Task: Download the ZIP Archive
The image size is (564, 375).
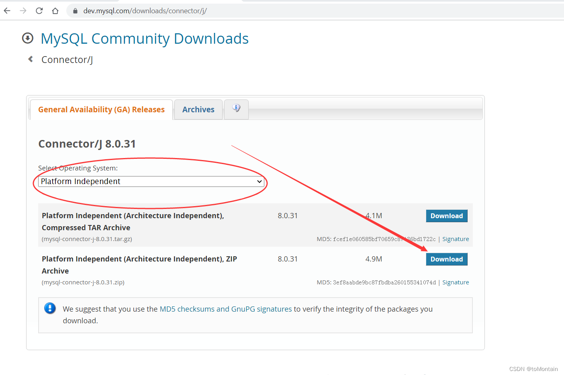Action: pyautogui.click(x=447, y=259)
